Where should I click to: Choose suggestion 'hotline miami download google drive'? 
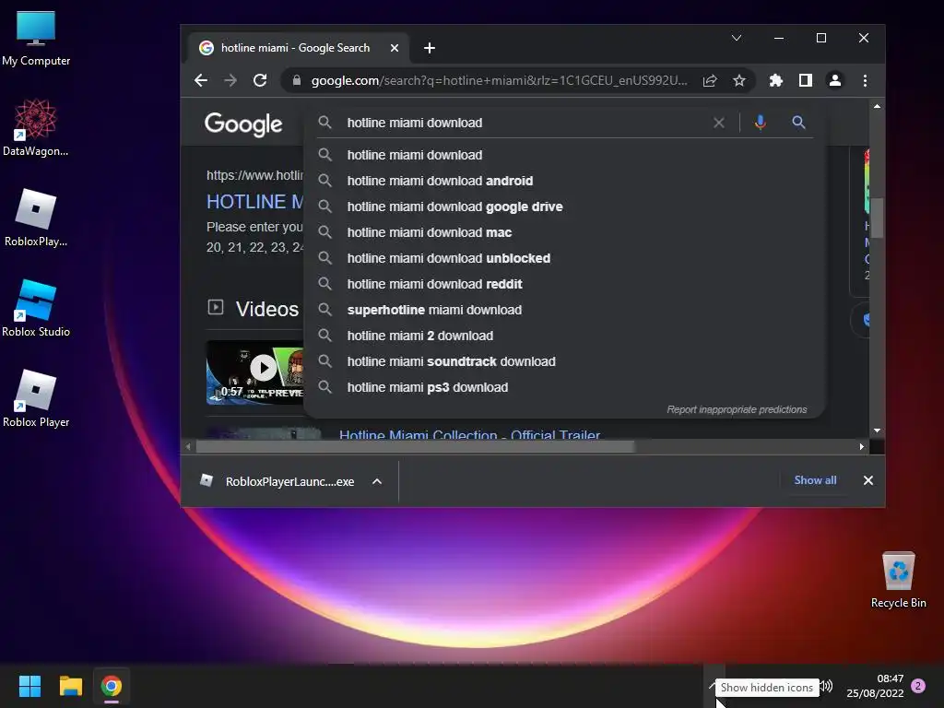[x=563, y=206]
